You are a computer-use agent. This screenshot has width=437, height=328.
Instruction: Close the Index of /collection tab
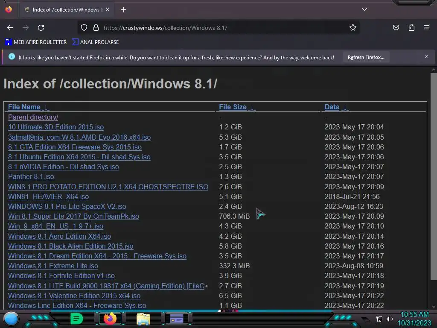pyautogui.click(x=108, y=9)
